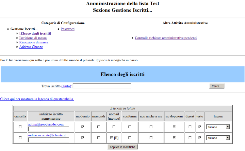Screen dimensions: 245x151
Task: Open Iscrizione di massa page
Action: pyautogui.click(x=33, y=38)
